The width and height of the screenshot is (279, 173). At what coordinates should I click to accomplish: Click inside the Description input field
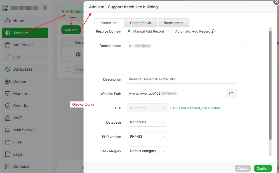tap(182, 79)
